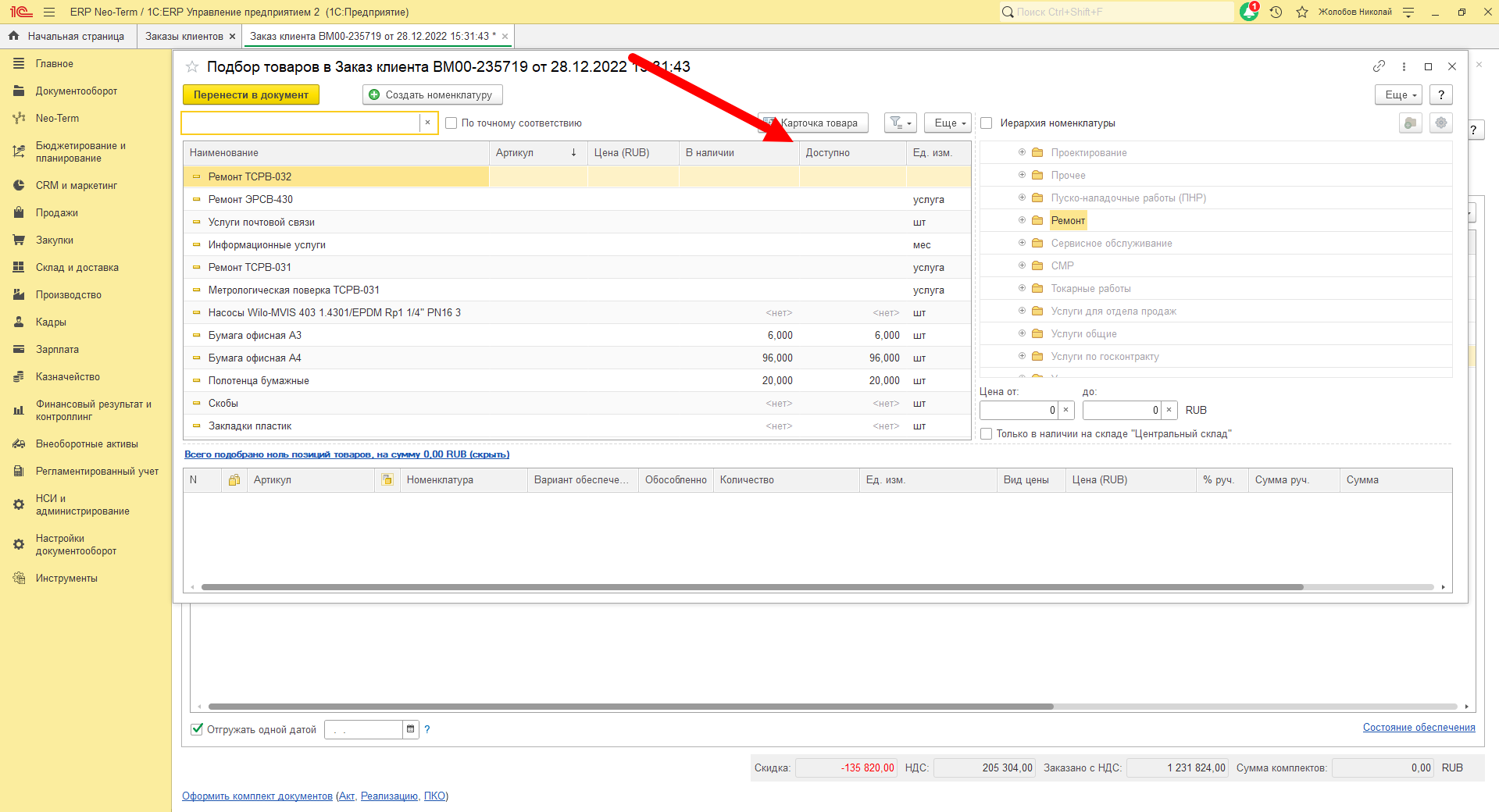The image size is (1499, 812).
Task: Go to home page icon
Action: point(14,36)
